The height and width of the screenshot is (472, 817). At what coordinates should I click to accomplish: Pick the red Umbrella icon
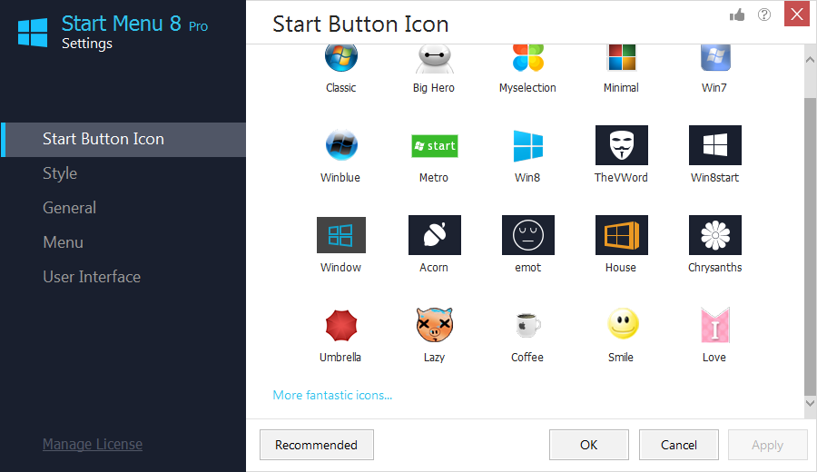[341, 325]
